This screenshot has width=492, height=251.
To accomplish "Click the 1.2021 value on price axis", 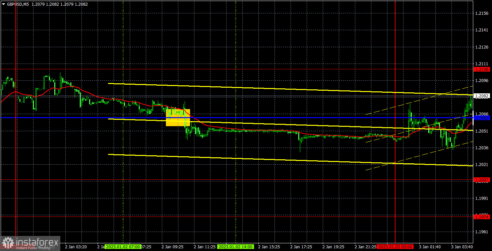I will point(482,165).
